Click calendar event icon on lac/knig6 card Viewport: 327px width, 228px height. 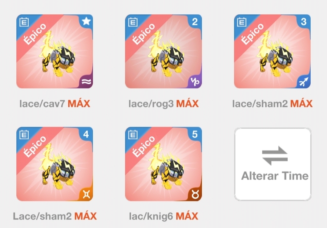click(133, 134)
